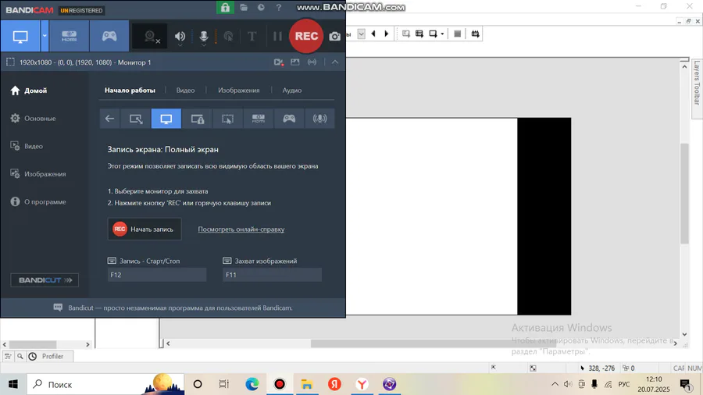Open the Домой section

pyautogui.click(x=29, y=91)
